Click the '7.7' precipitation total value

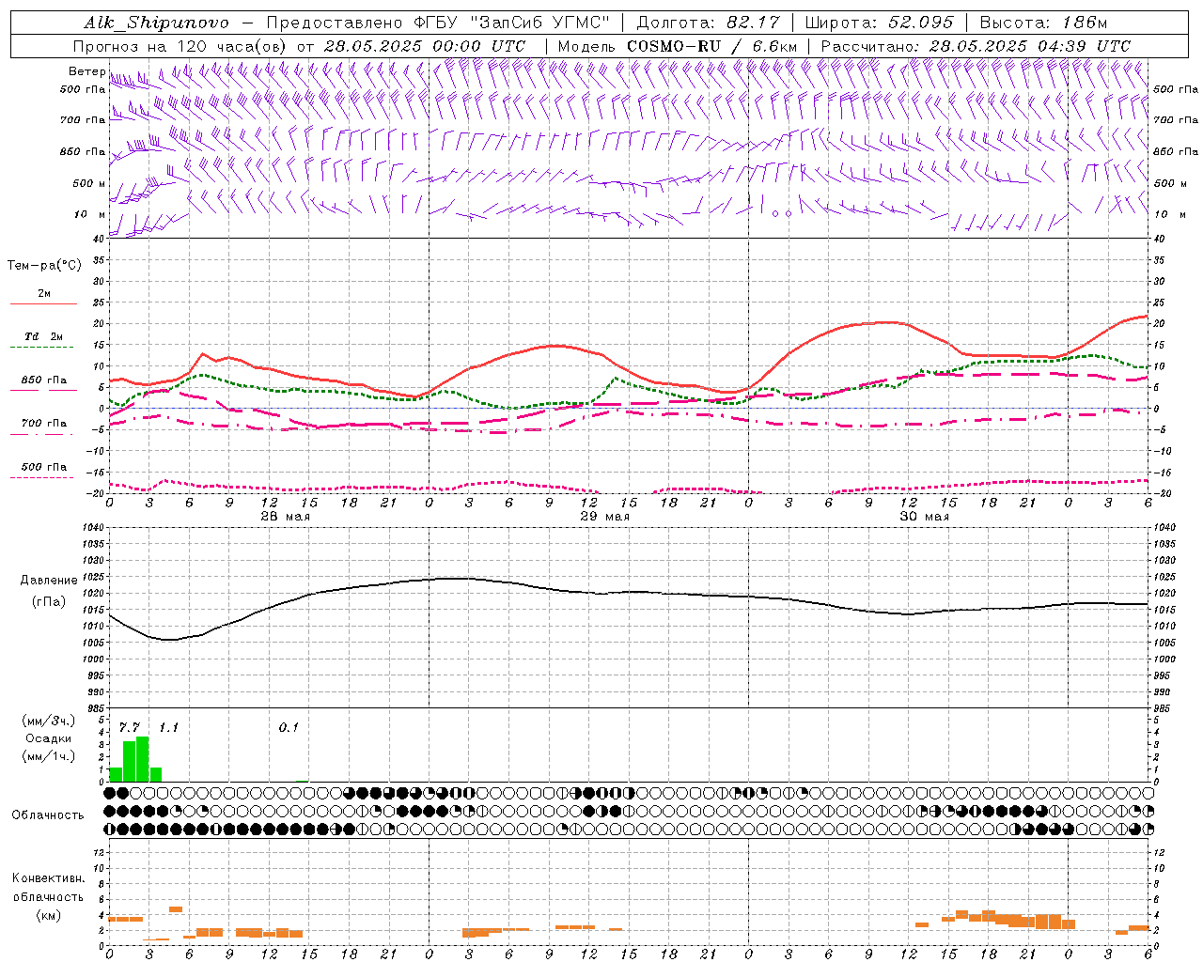tap(129, 728)
